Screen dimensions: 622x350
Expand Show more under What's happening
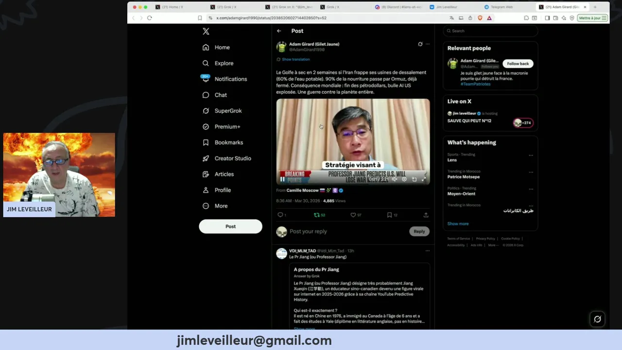click(458, 224)
